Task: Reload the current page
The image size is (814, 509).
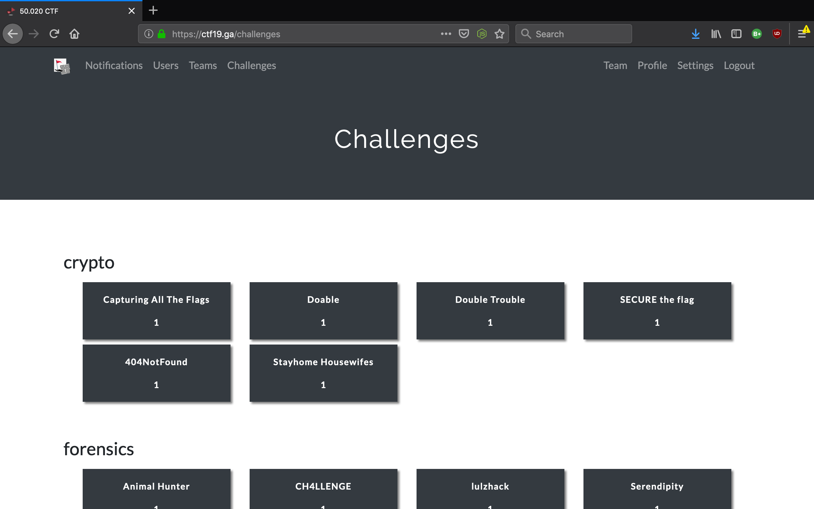Action: click(54, 34)
